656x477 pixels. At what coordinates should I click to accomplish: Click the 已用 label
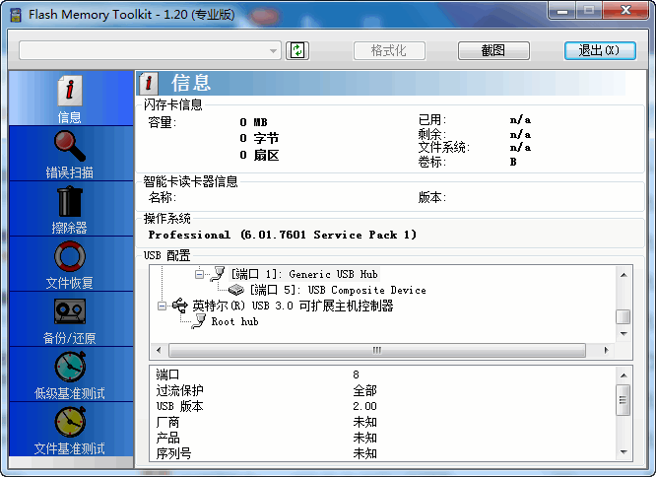coord(432,120)
